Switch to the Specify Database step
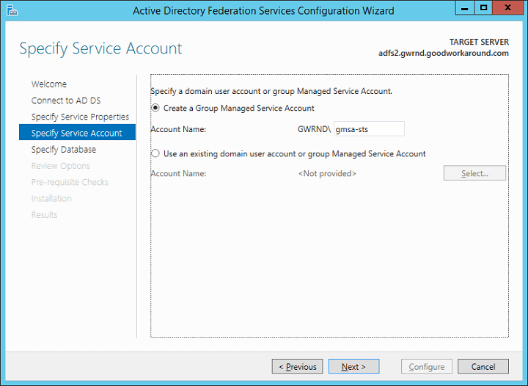 pyautogui.click(x=64, y=150)
